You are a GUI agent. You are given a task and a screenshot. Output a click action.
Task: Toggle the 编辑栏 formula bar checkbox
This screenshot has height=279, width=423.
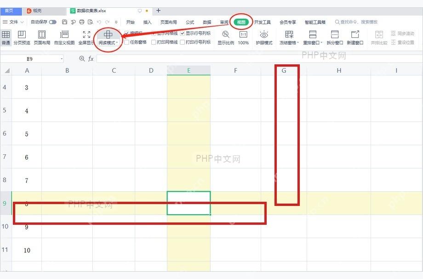pos(126,33)
